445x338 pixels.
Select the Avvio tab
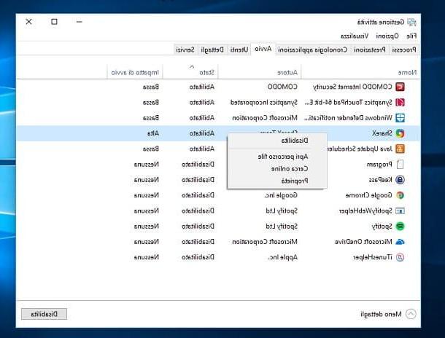coord(263,49)
